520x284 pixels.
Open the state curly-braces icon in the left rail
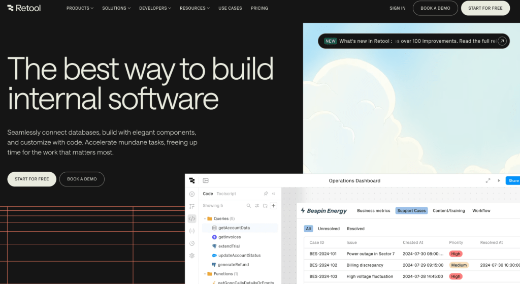192,231
